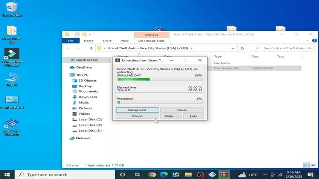Click the SMALLPAD.DAT file progress bar
This screenshot has height=179, width=319.
click(160, 79)
